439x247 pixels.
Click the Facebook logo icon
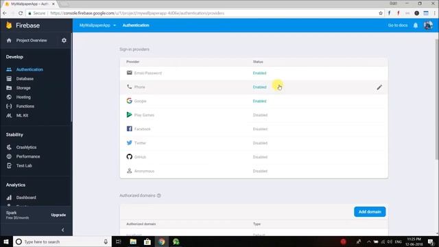(129, 129)
